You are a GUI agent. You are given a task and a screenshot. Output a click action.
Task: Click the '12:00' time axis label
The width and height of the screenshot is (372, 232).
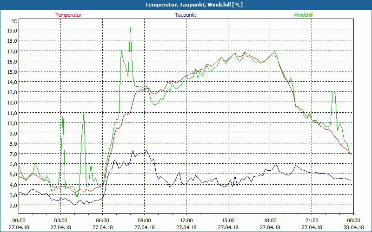186,221
